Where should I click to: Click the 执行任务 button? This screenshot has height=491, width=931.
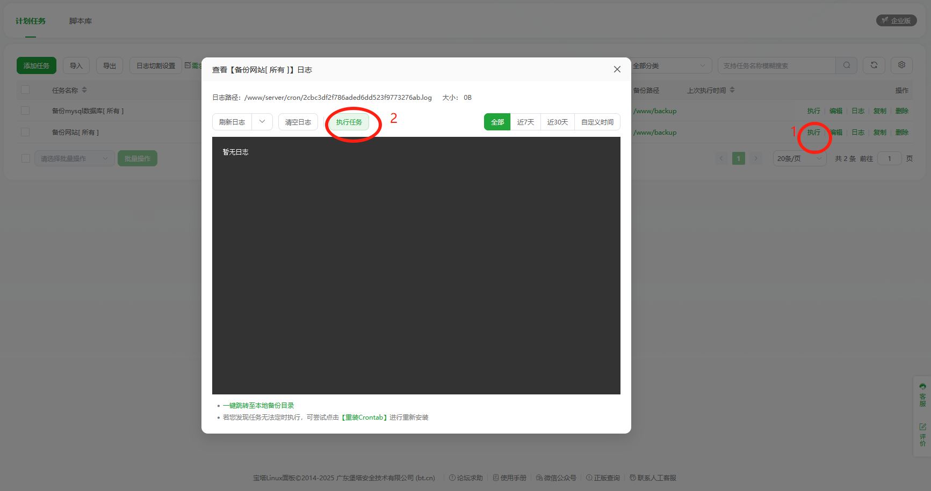[349, 122]
